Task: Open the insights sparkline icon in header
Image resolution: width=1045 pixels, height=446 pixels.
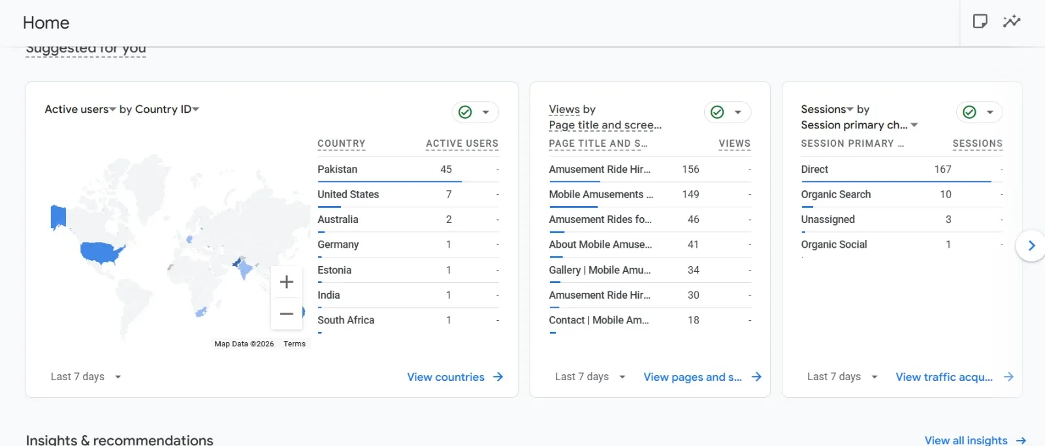Action: pyautogui.click(x=1012, y=22)
